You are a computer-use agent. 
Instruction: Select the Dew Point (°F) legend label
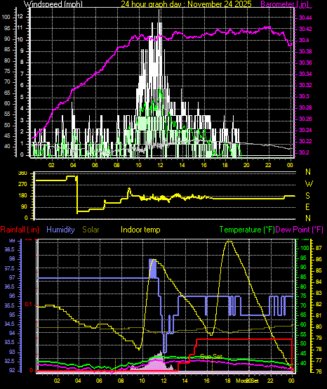[x=299, y=230]
